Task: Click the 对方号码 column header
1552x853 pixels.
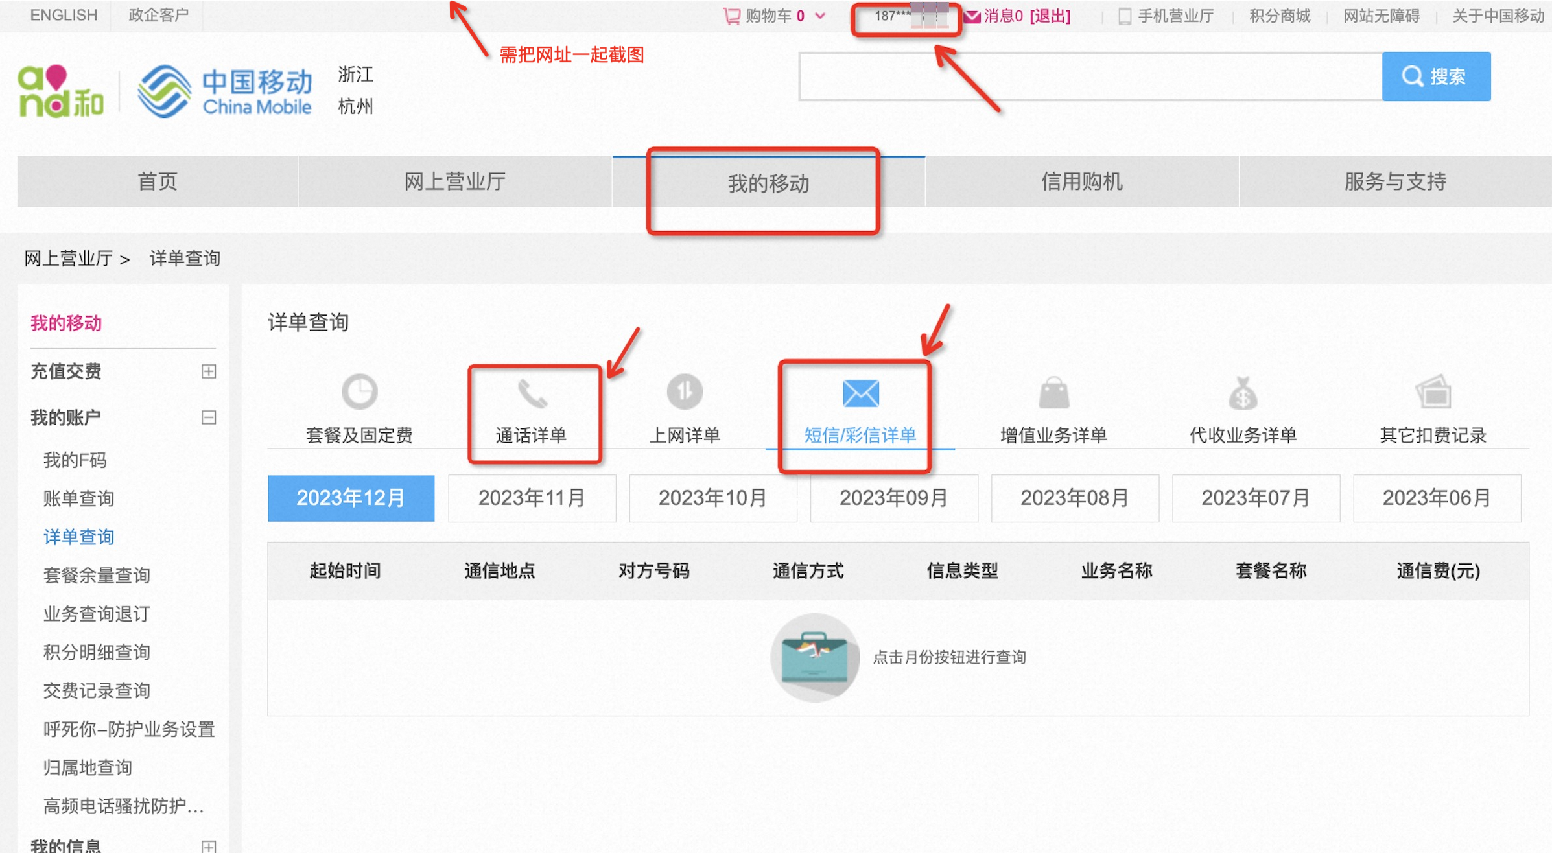Action: (653, 570)
